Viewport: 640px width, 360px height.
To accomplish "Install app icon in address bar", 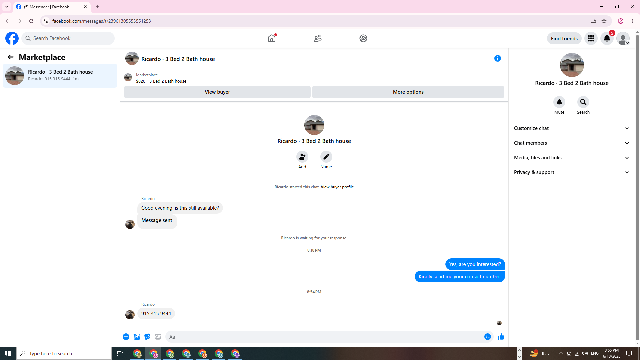I will tap(593, 21).
